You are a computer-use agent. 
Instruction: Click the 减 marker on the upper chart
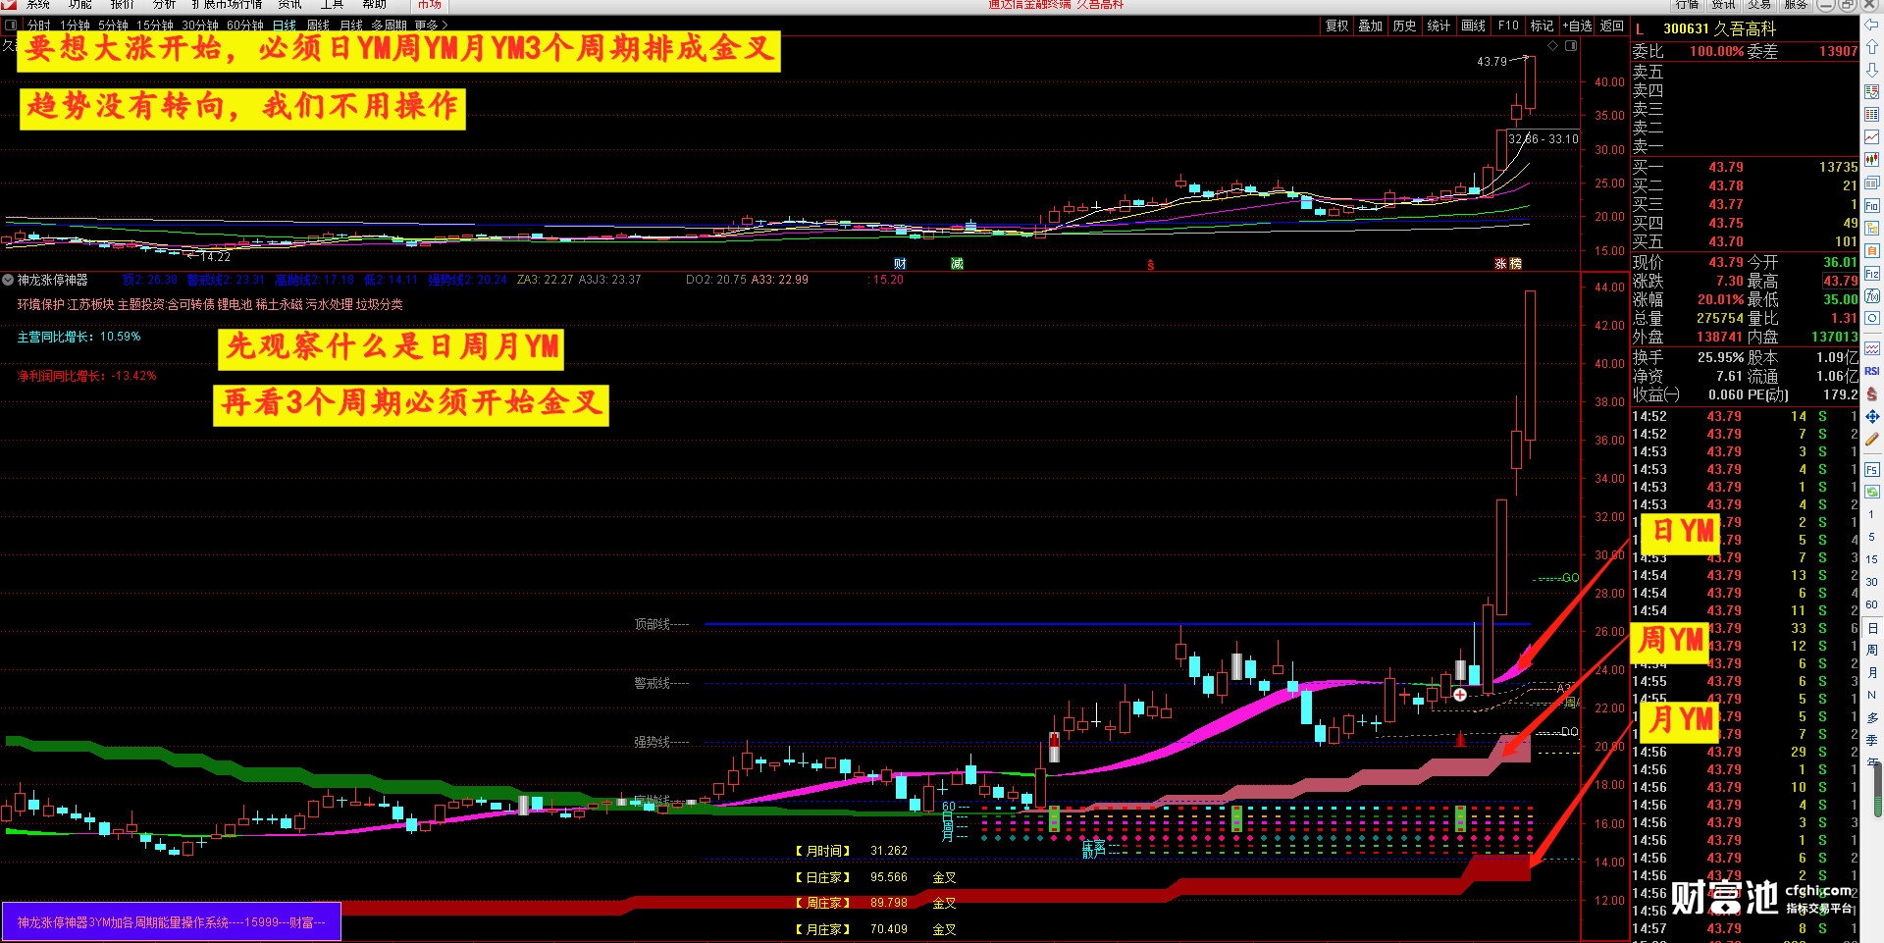click(957, 263)
